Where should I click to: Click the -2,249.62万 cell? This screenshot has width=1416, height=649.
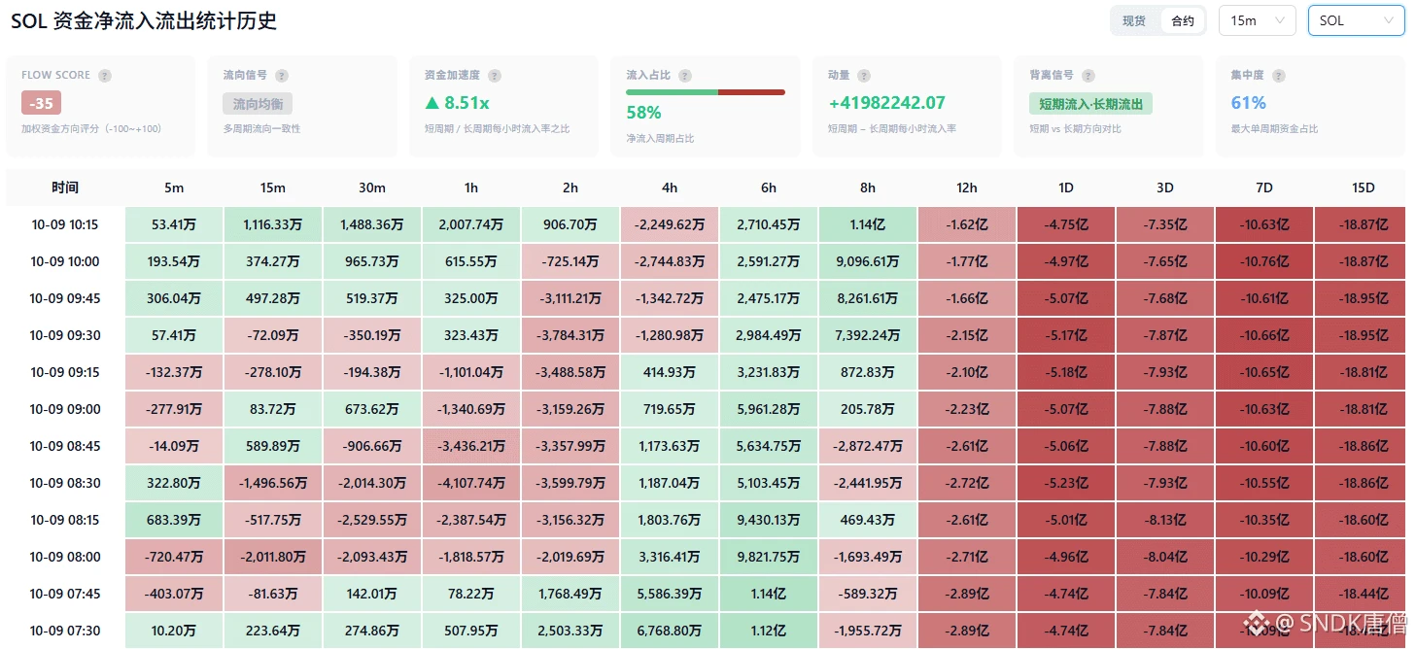670,224
